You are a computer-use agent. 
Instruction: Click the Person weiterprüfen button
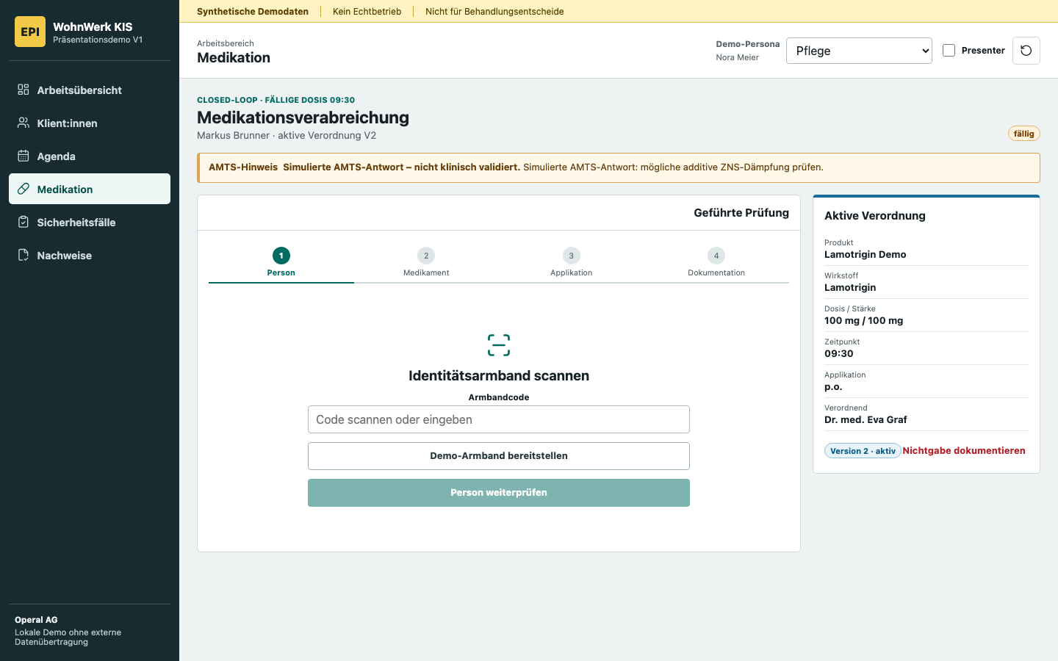(499, 493)
